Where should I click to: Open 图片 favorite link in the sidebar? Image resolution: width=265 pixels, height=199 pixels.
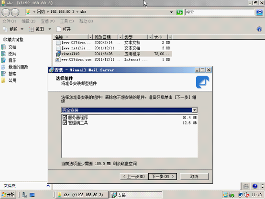pos(12,54)
